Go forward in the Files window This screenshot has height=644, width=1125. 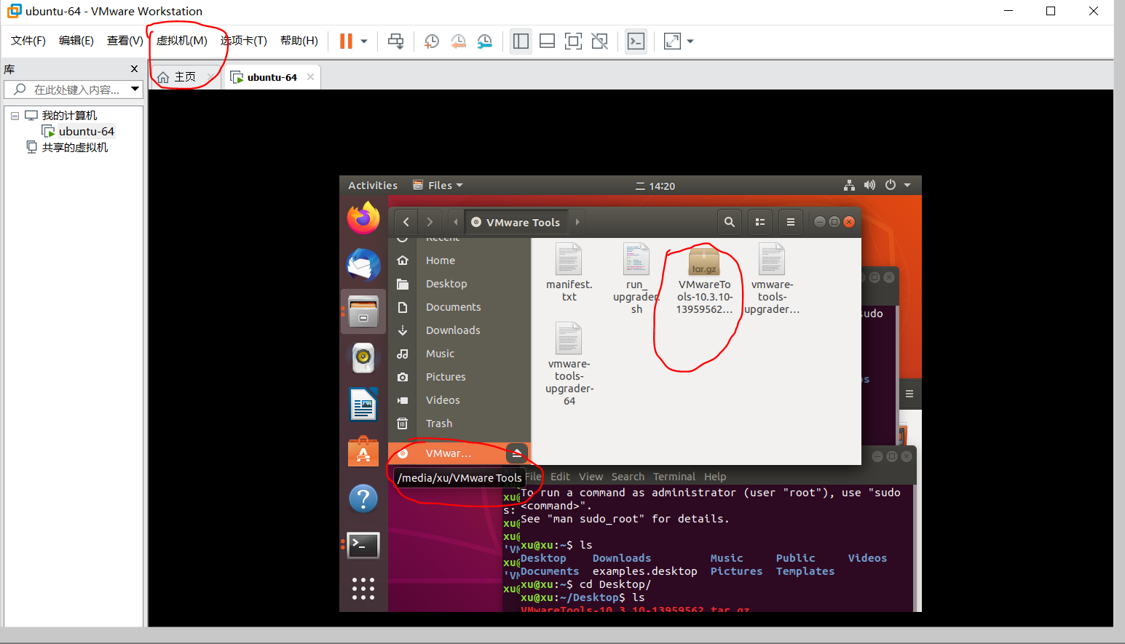point(430,222)
